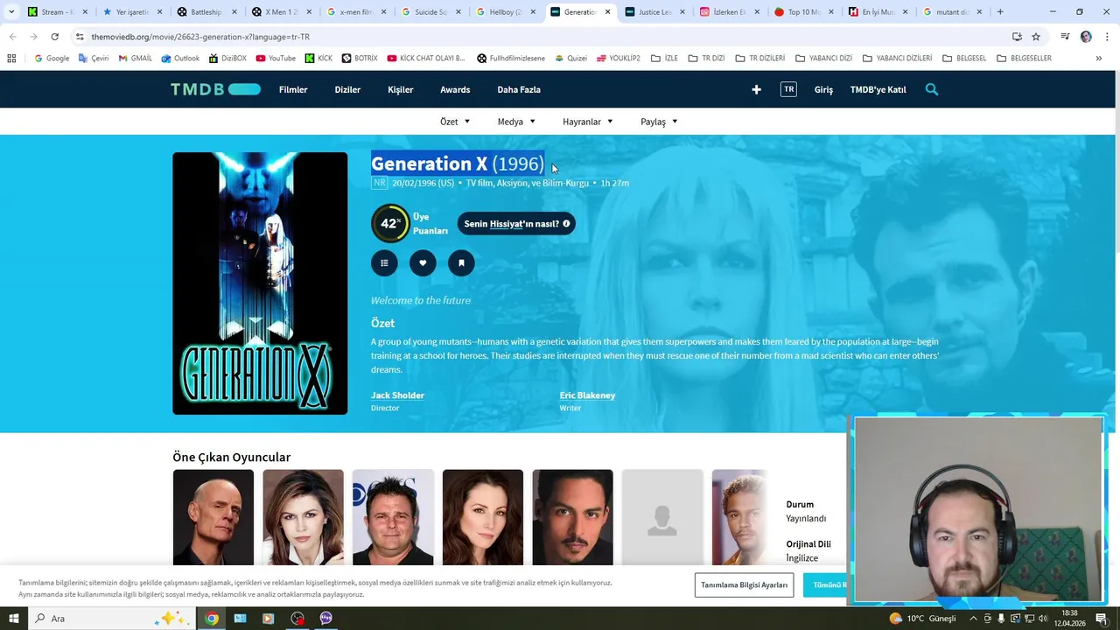
Task: Show hidden tray icons chevron
Action: tap(973, 619)
